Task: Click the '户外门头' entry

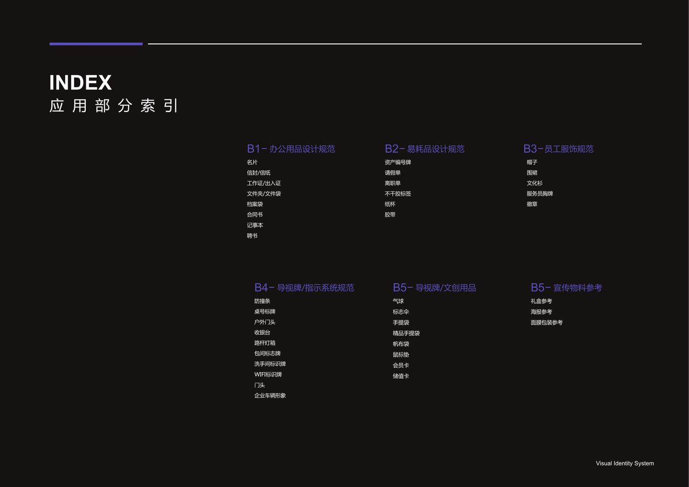Action: [x=265, y=322]
